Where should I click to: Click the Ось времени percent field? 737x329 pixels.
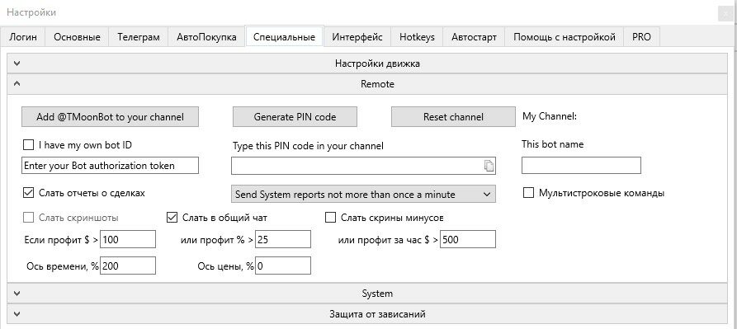127,266
